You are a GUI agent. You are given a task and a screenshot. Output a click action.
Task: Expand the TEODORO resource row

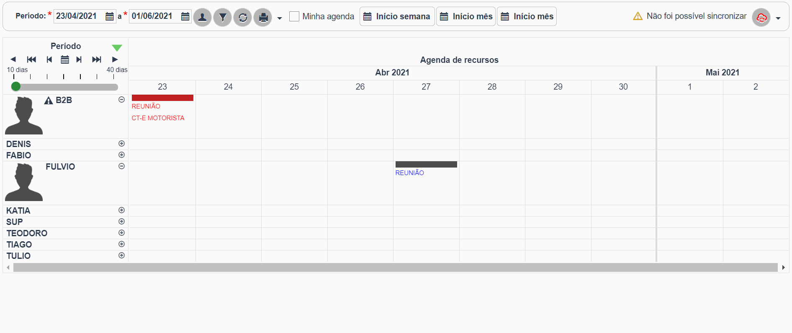point(121,233)
